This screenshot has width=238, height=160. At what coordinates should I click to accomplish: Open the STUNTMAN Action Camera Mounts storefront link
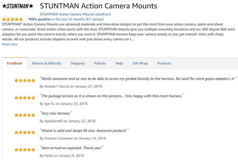tap(75, 14)
